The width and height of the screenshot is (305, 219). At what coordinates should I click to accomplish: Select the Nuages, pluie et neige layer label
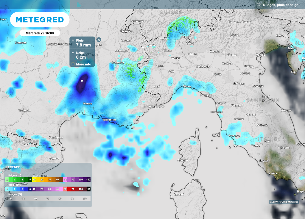(x=282, y=5)
